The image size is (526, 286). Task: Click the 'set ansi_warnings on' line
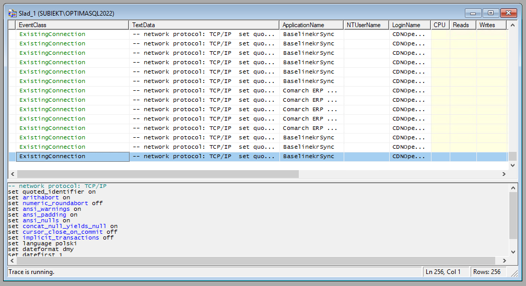(x=44, y=209)
